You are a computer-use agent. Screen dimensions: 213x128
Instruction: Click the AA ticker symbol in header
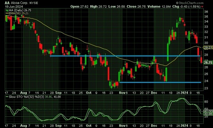pyautogui.click(x=7, y=3)
